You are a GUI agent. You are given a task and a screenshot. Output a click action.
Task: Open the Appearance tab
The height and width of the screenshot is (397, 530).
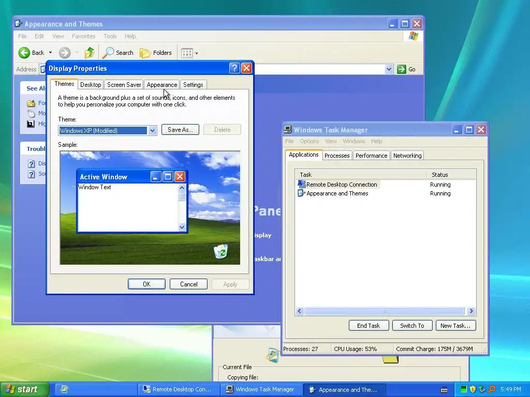coord(161,85)
